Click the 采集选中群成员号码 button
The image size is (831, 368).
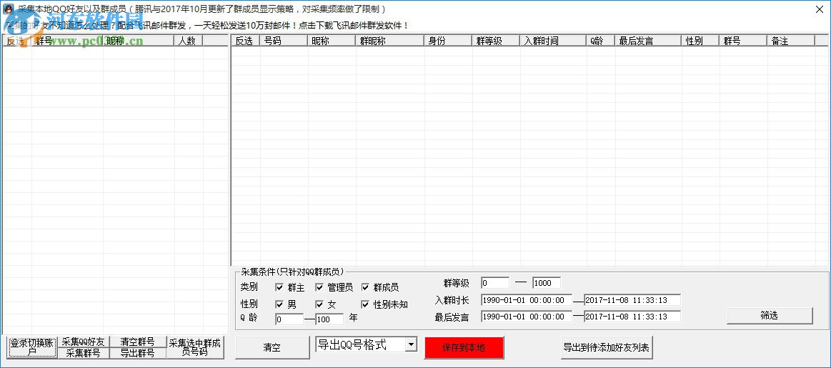tap(195, 347)
